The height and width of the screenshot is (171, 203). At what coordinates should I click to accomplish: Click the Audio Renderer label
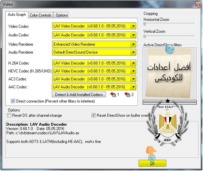[21, 52]
